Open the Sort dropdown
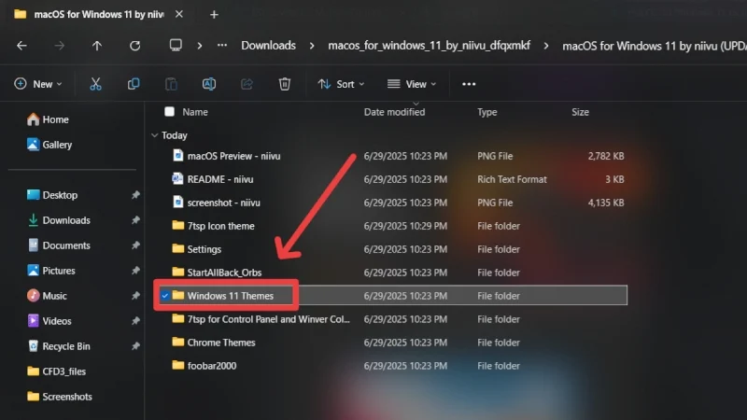747x420 pixels. pos(341,84)
